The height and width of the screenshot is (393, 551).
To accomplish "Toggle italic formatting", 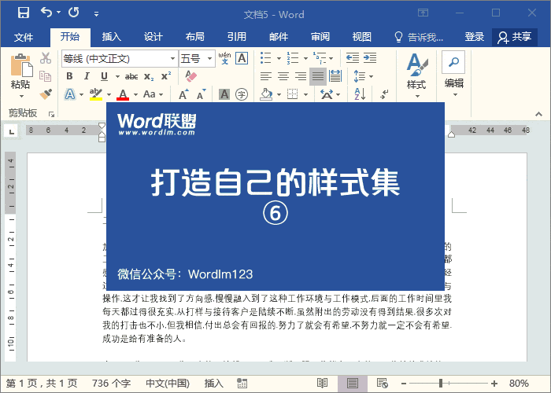I will coord(87,76).
